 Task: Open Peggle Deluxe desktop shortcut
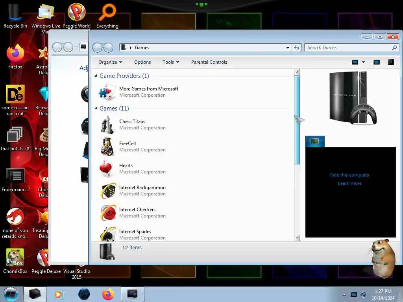(46, 261)
